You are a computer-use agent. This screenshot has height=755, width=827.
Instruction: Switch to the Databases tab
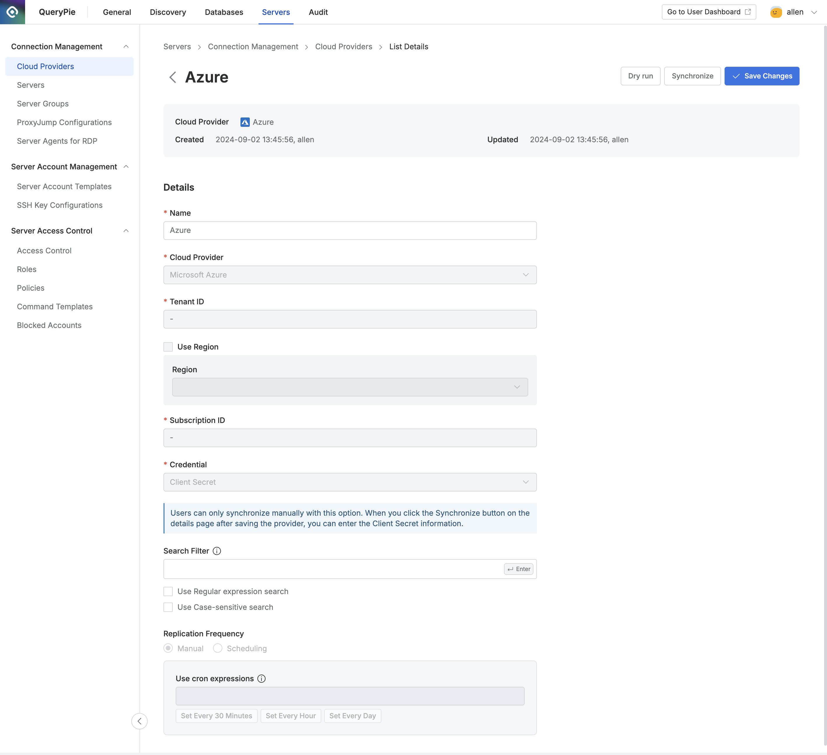tap(224, 12)
